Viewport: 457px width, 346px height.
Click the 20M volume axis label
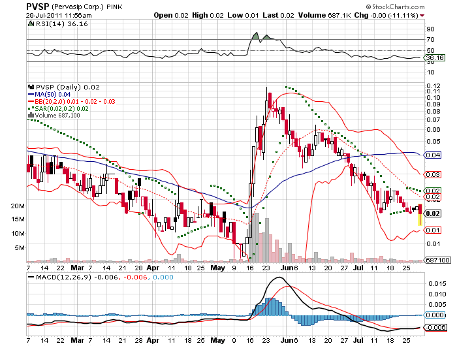click(x=18, y=206)
